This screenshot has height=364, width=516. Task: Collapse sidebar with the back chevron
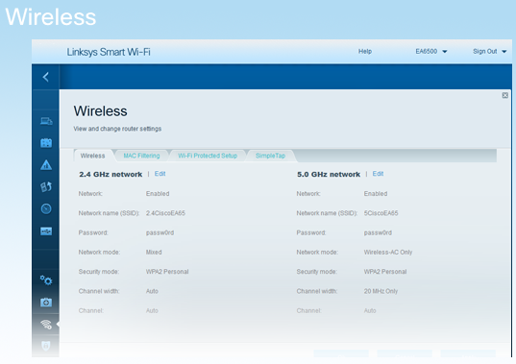(x=46, y=77)
